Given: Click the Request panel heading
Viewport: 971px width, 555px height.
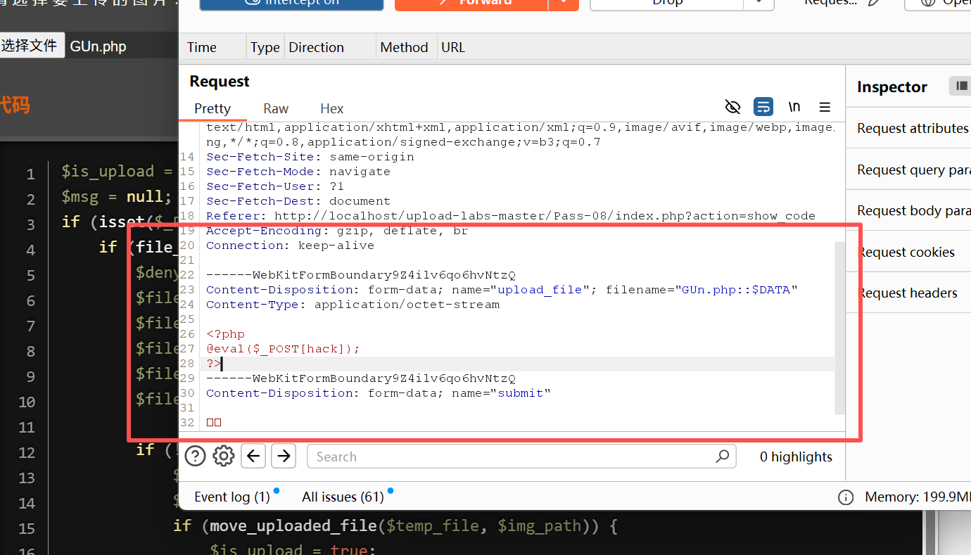Looking at the screenshot, I should (x=220, y=82).
